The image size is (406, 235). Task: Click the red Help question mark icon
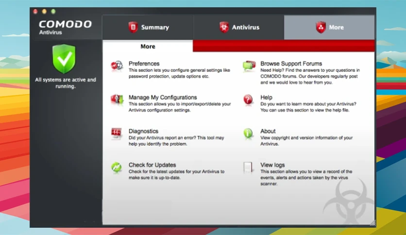coord(248,100)
